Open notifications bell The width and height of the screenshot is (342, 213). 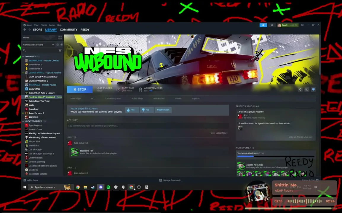point(272,25)
